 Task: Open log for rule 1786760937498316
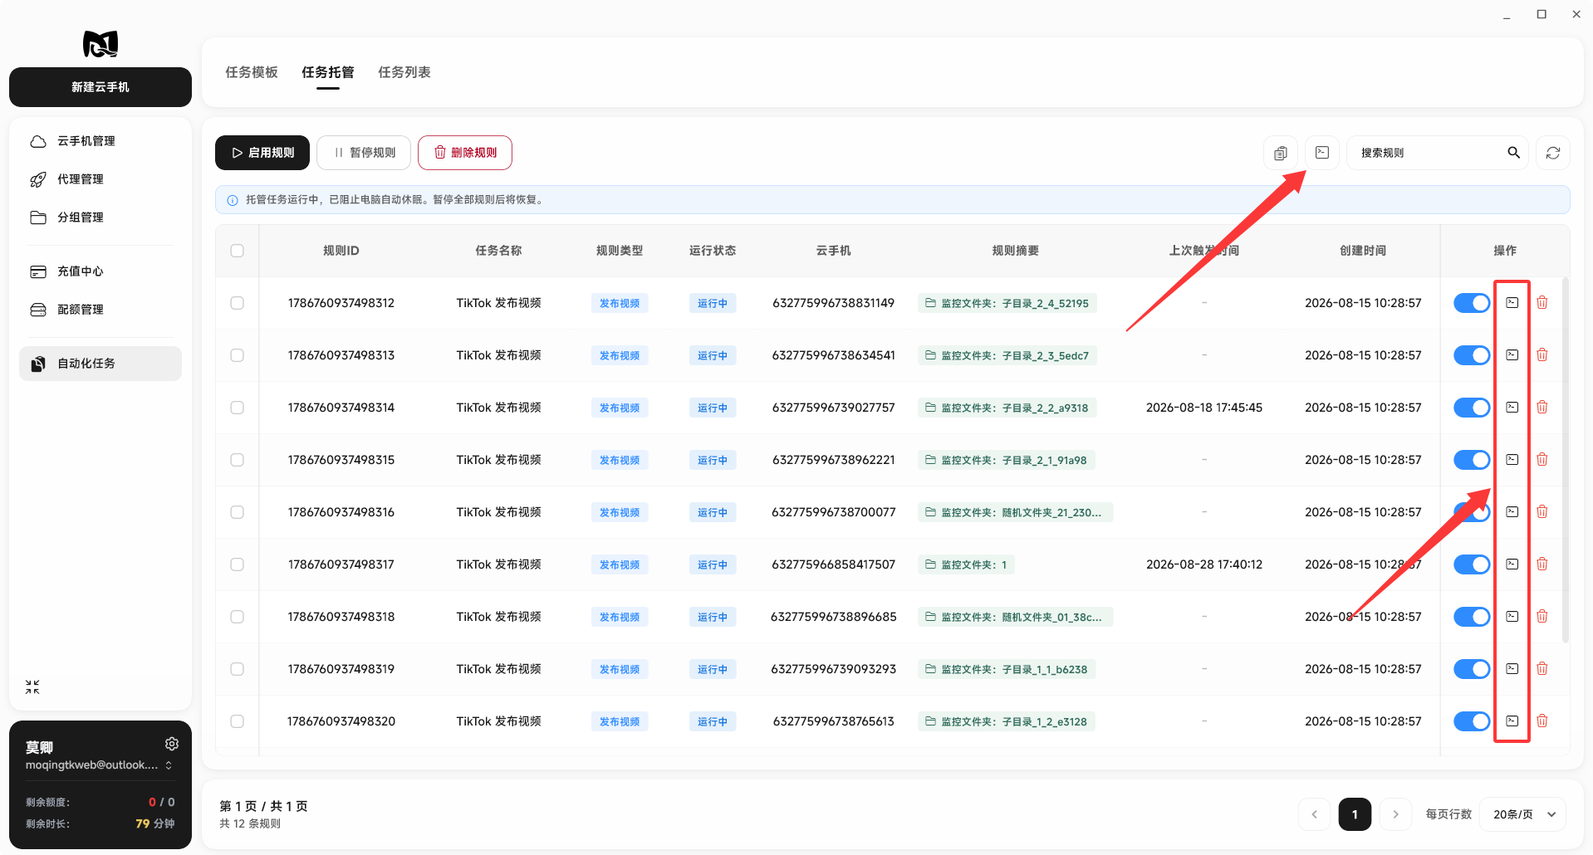point(1512,512)
